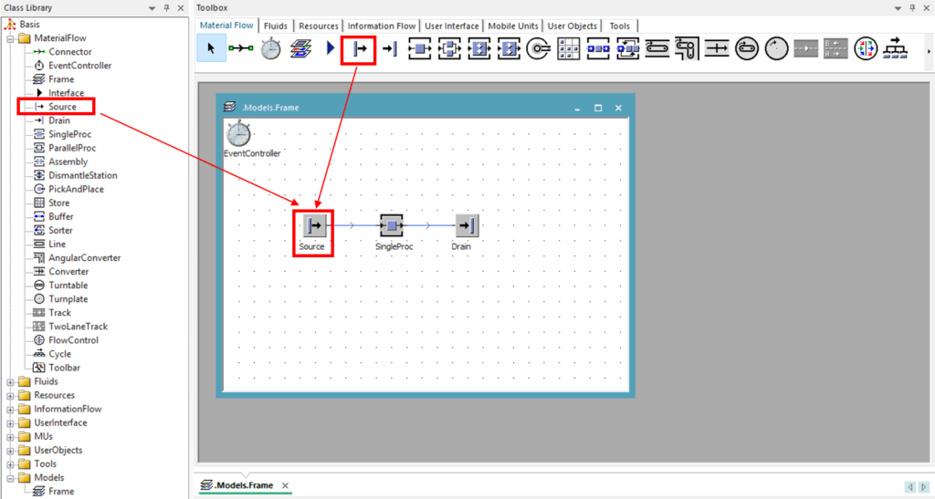This screenshot has width=935, height=499.
Task: Choose the EventController stopwatch icon in the Toolbox
Action: (270, 48)
